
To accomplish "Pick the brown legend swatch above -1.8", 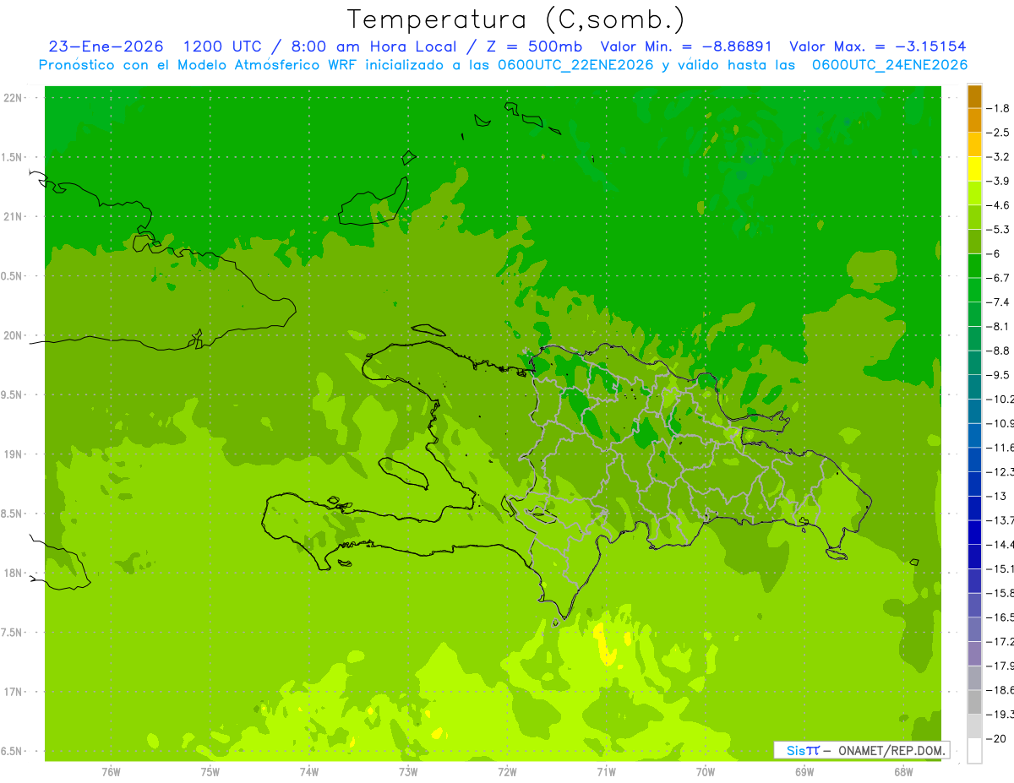I will (x=974, y=95).
